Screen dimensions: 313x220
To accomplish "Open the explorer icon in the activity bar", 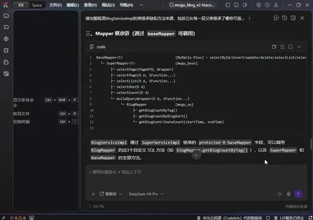I will tap(6, 15).
